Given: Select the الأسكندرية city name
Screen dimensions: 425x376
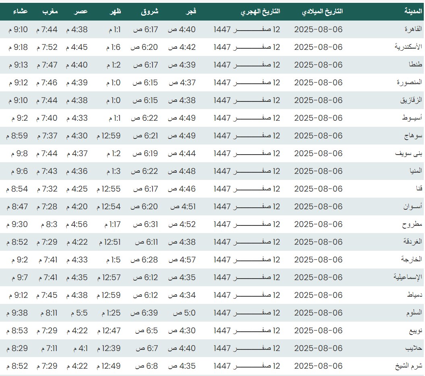Looking at the screenshot, I should 408,47.
